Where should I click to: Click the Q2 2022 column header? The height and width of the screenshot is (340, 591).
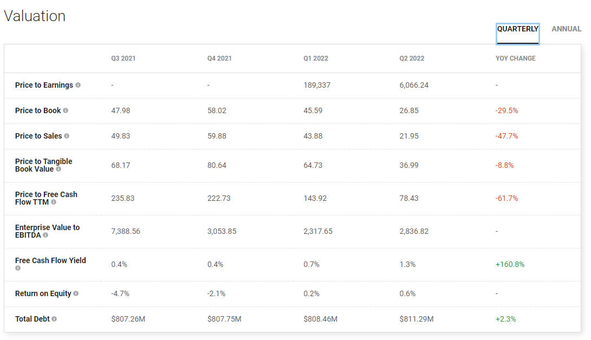click(x=412, y=58)
